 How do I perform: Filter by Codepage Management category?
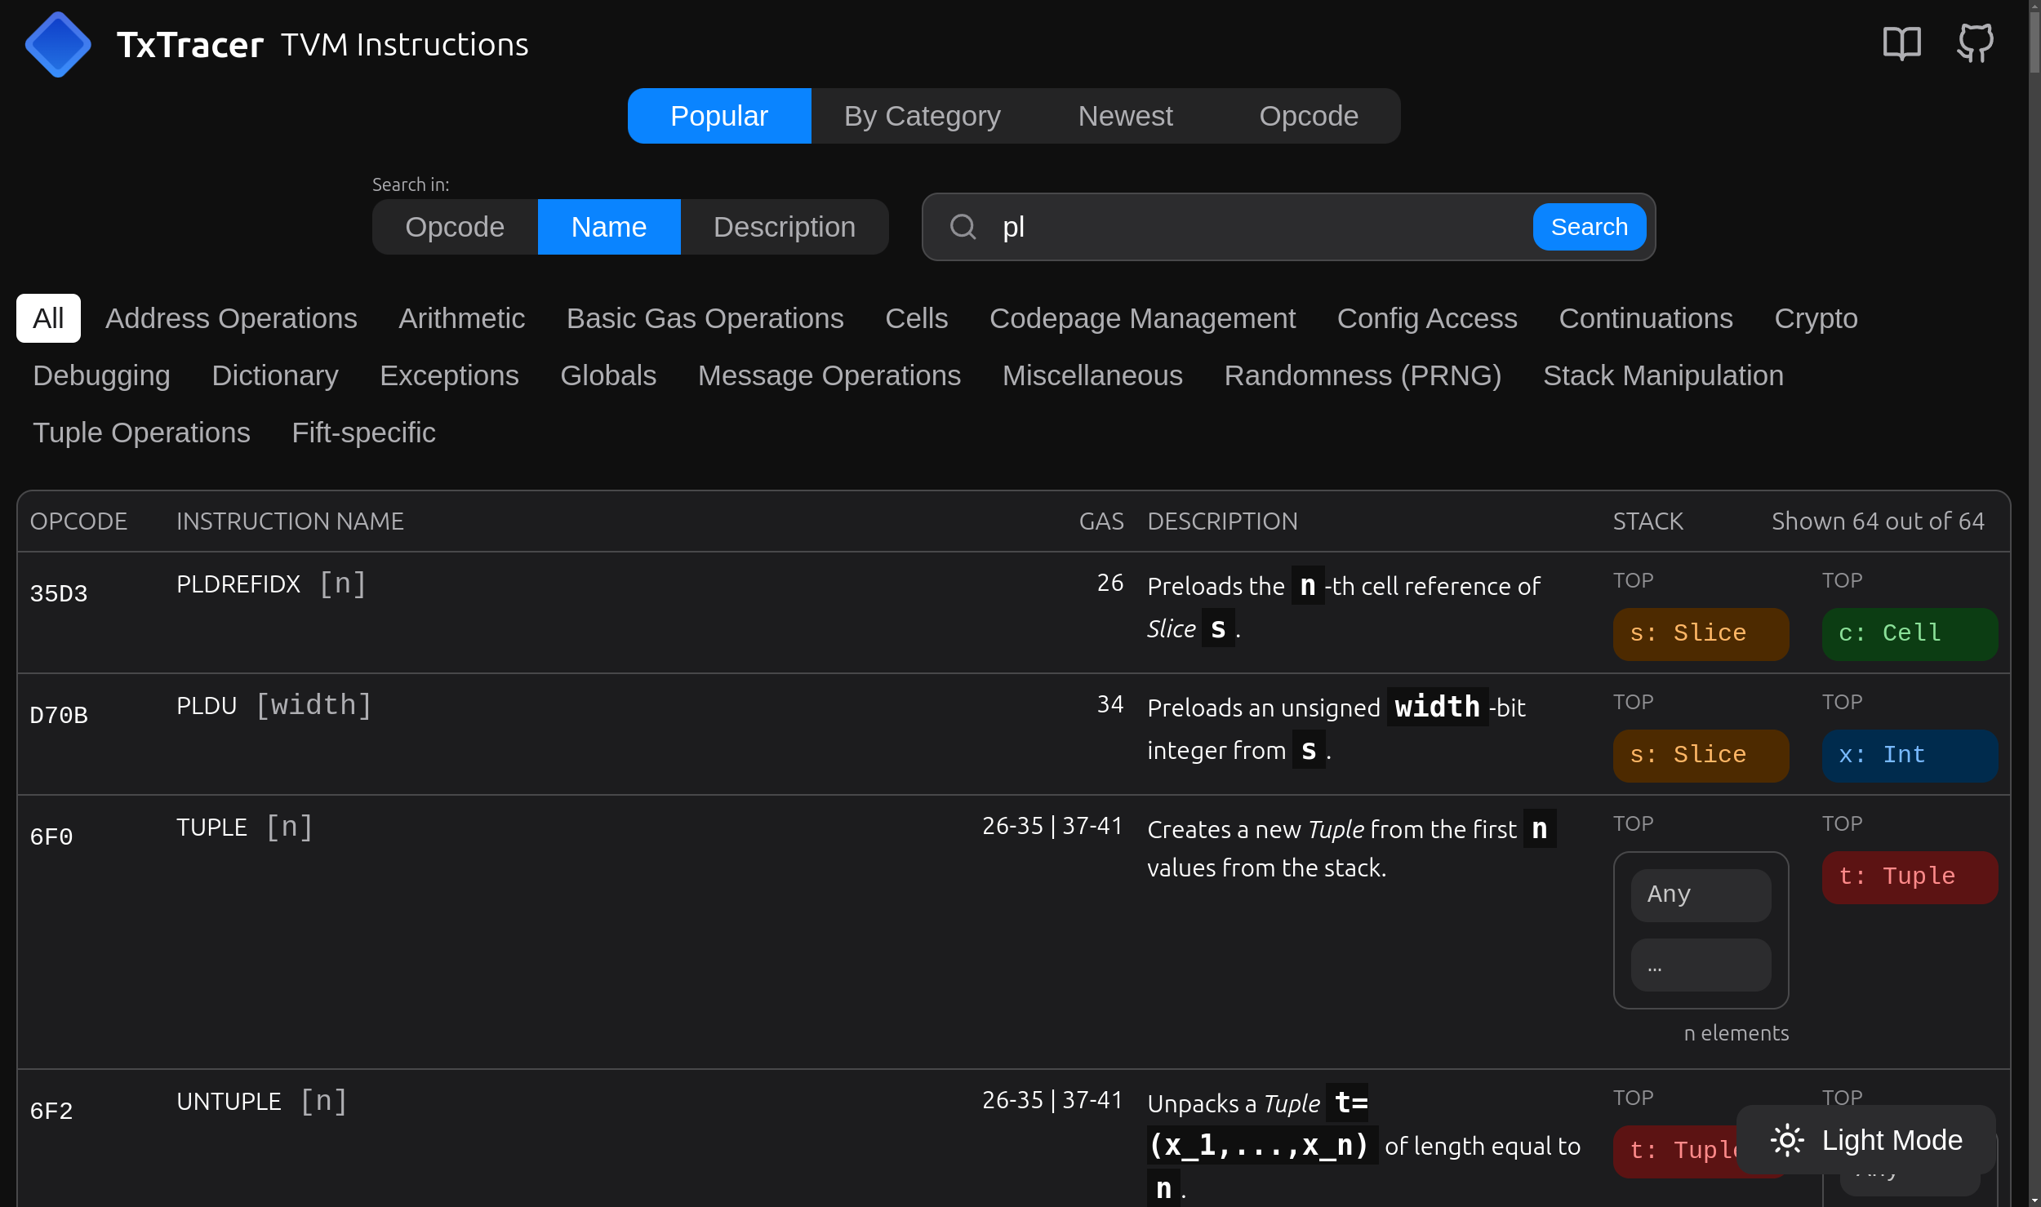[x=1142, y=318]
